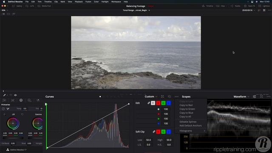272x153 pixels.
Task: Click the Lift black point picker crosshair
Action: [x=5, y=114]
